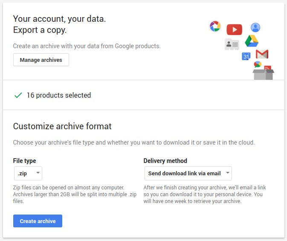Viewport: 287px width, 241px height.
Task: Click the grey archive box icon
Action: pos(263,74)
